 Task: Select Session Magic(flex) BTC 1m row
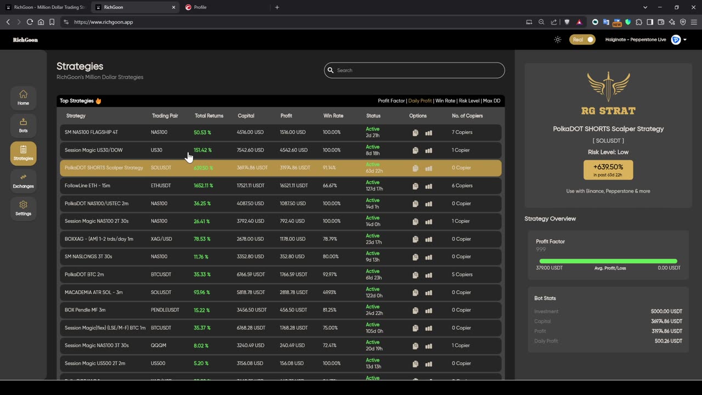(280, 328)
